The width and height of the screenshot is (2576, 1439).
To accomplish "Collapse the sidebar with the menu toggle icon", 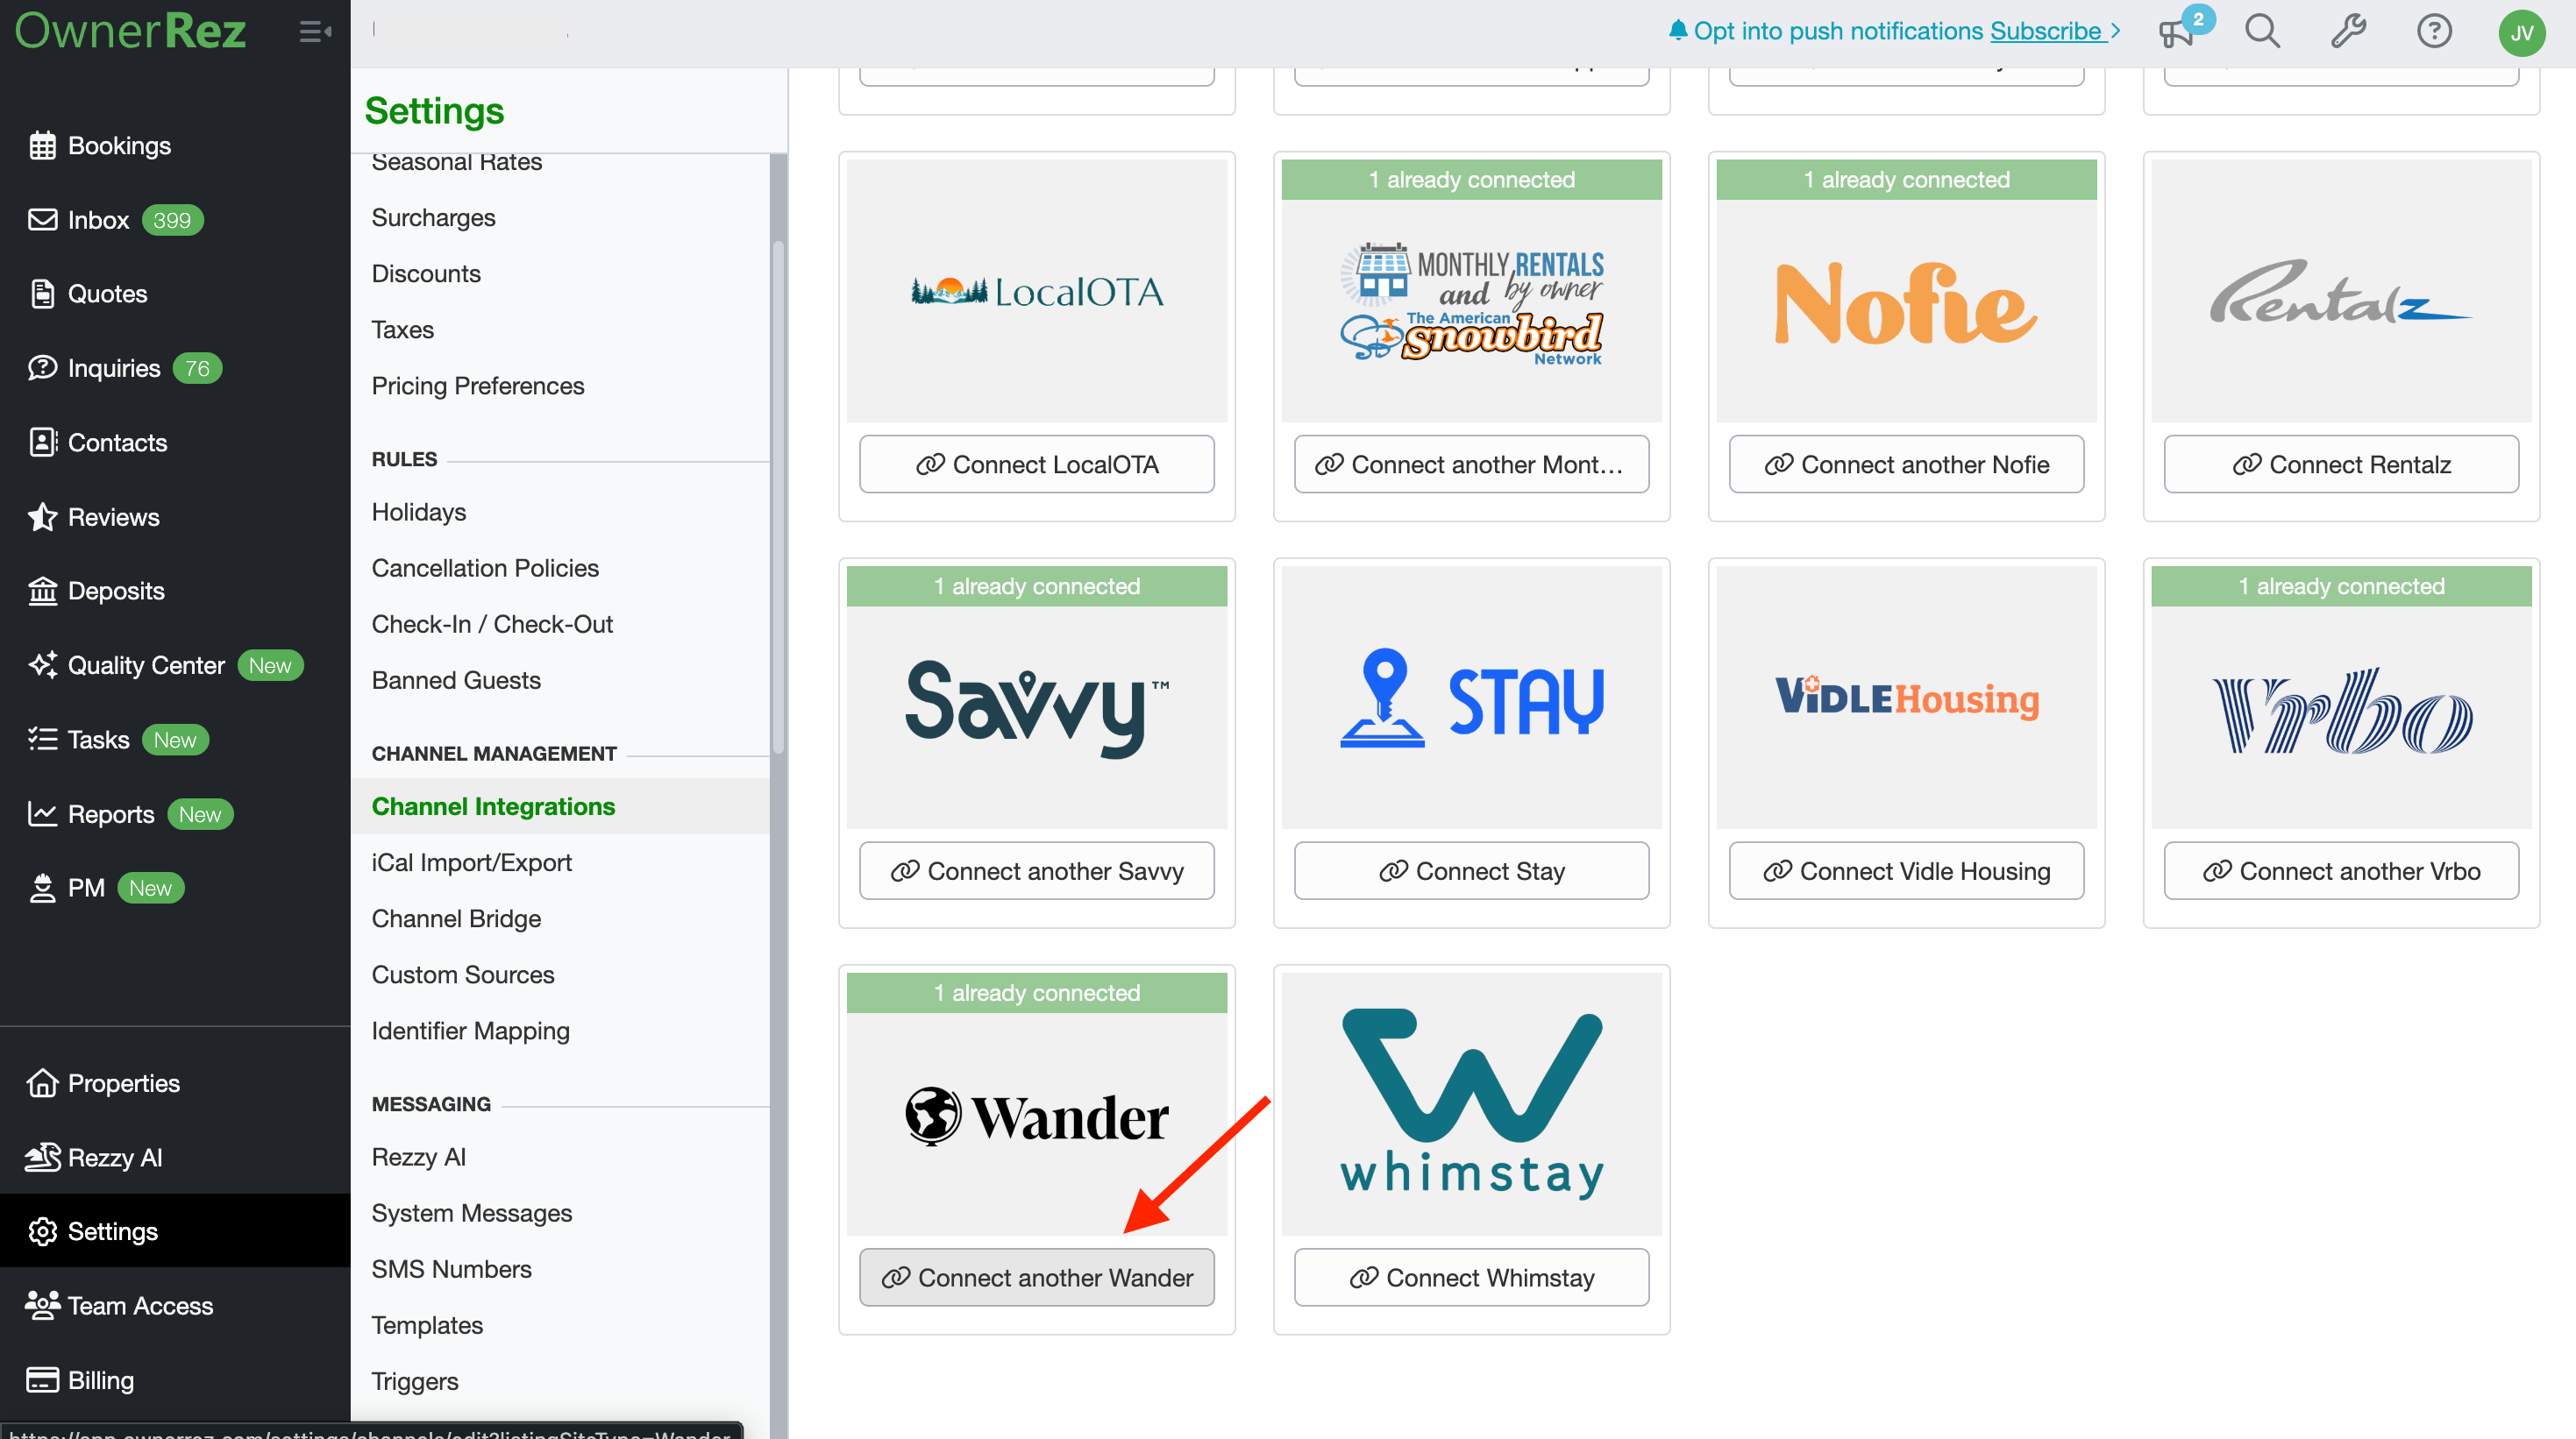I will pyautogui.click(x=315, y=32).
